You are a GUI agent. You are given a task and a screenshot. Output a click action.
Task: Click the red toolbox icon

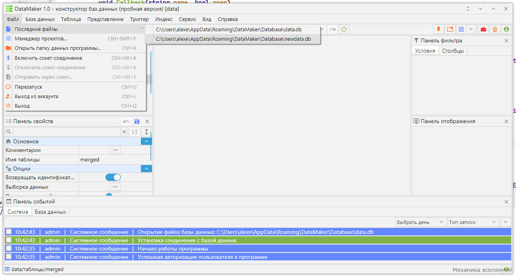(483, 29)
